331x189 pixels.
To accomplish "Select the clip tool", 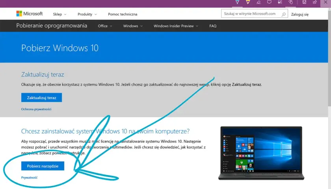I will pos(280,2).
